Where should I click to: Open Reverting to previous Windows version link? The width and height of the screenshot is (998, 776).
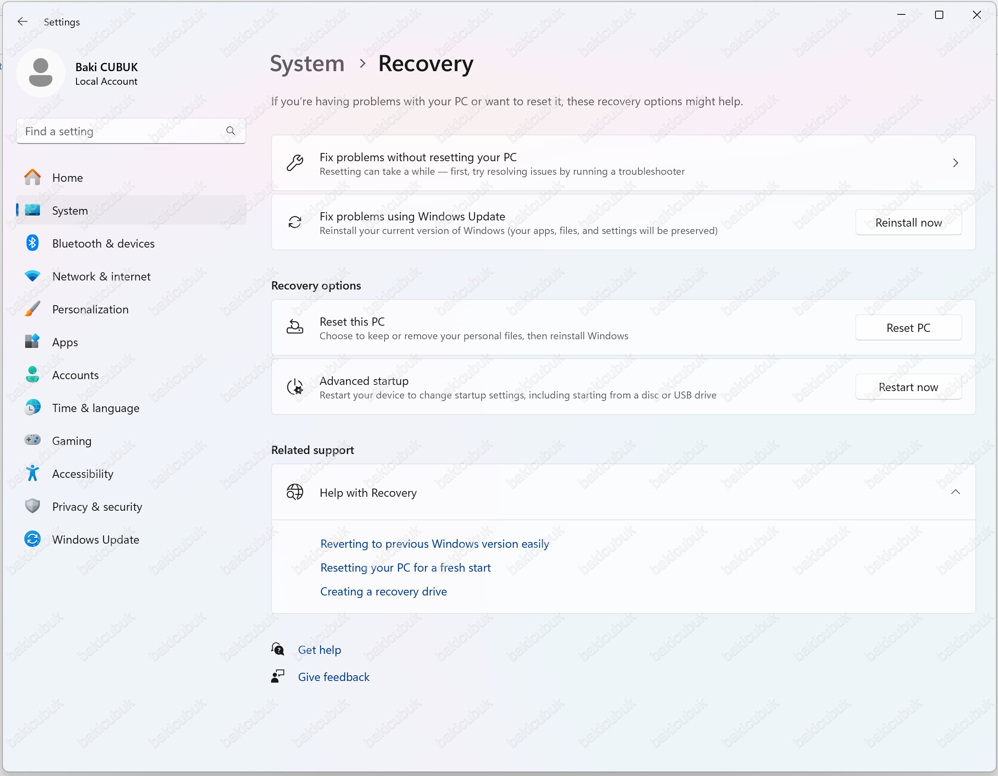coord(434,544)
